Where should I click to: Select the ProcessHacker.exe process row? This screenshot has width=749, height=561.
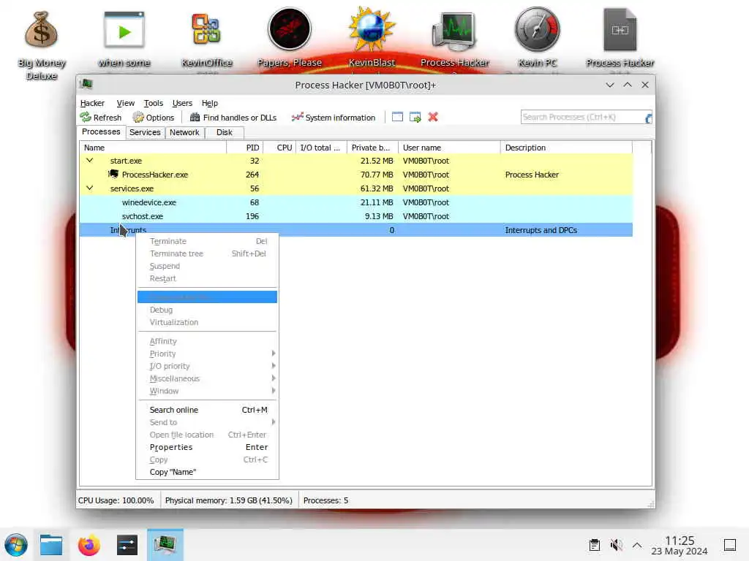pyautogui.click(x=356, y=175)
